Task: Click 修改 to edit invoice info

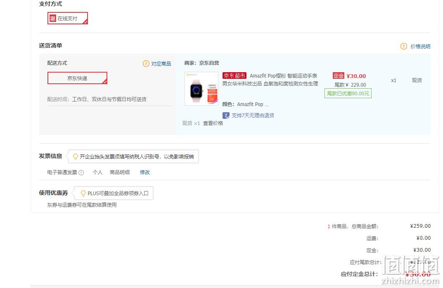Action: 145,172
